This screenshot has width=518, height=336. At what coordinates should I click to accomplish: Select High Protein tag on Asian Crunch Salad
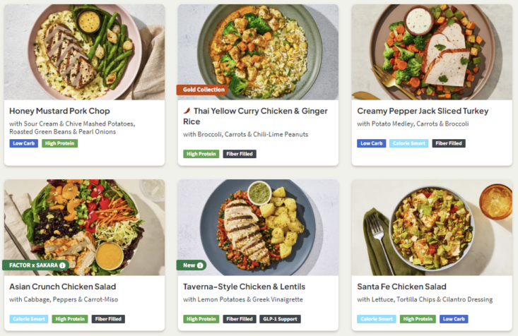pyautogui.click(x=69, y=319)
